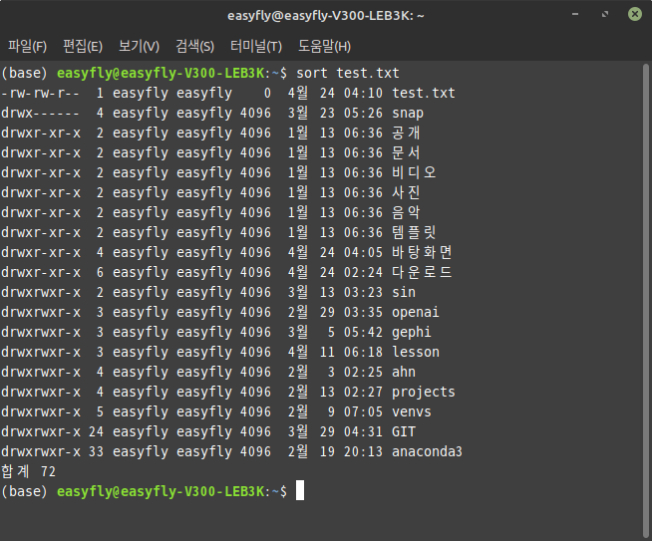Open the 도움말(H) menu
Image resolution: width=652 pixels, height=541 pixels.
coord(324,46)
